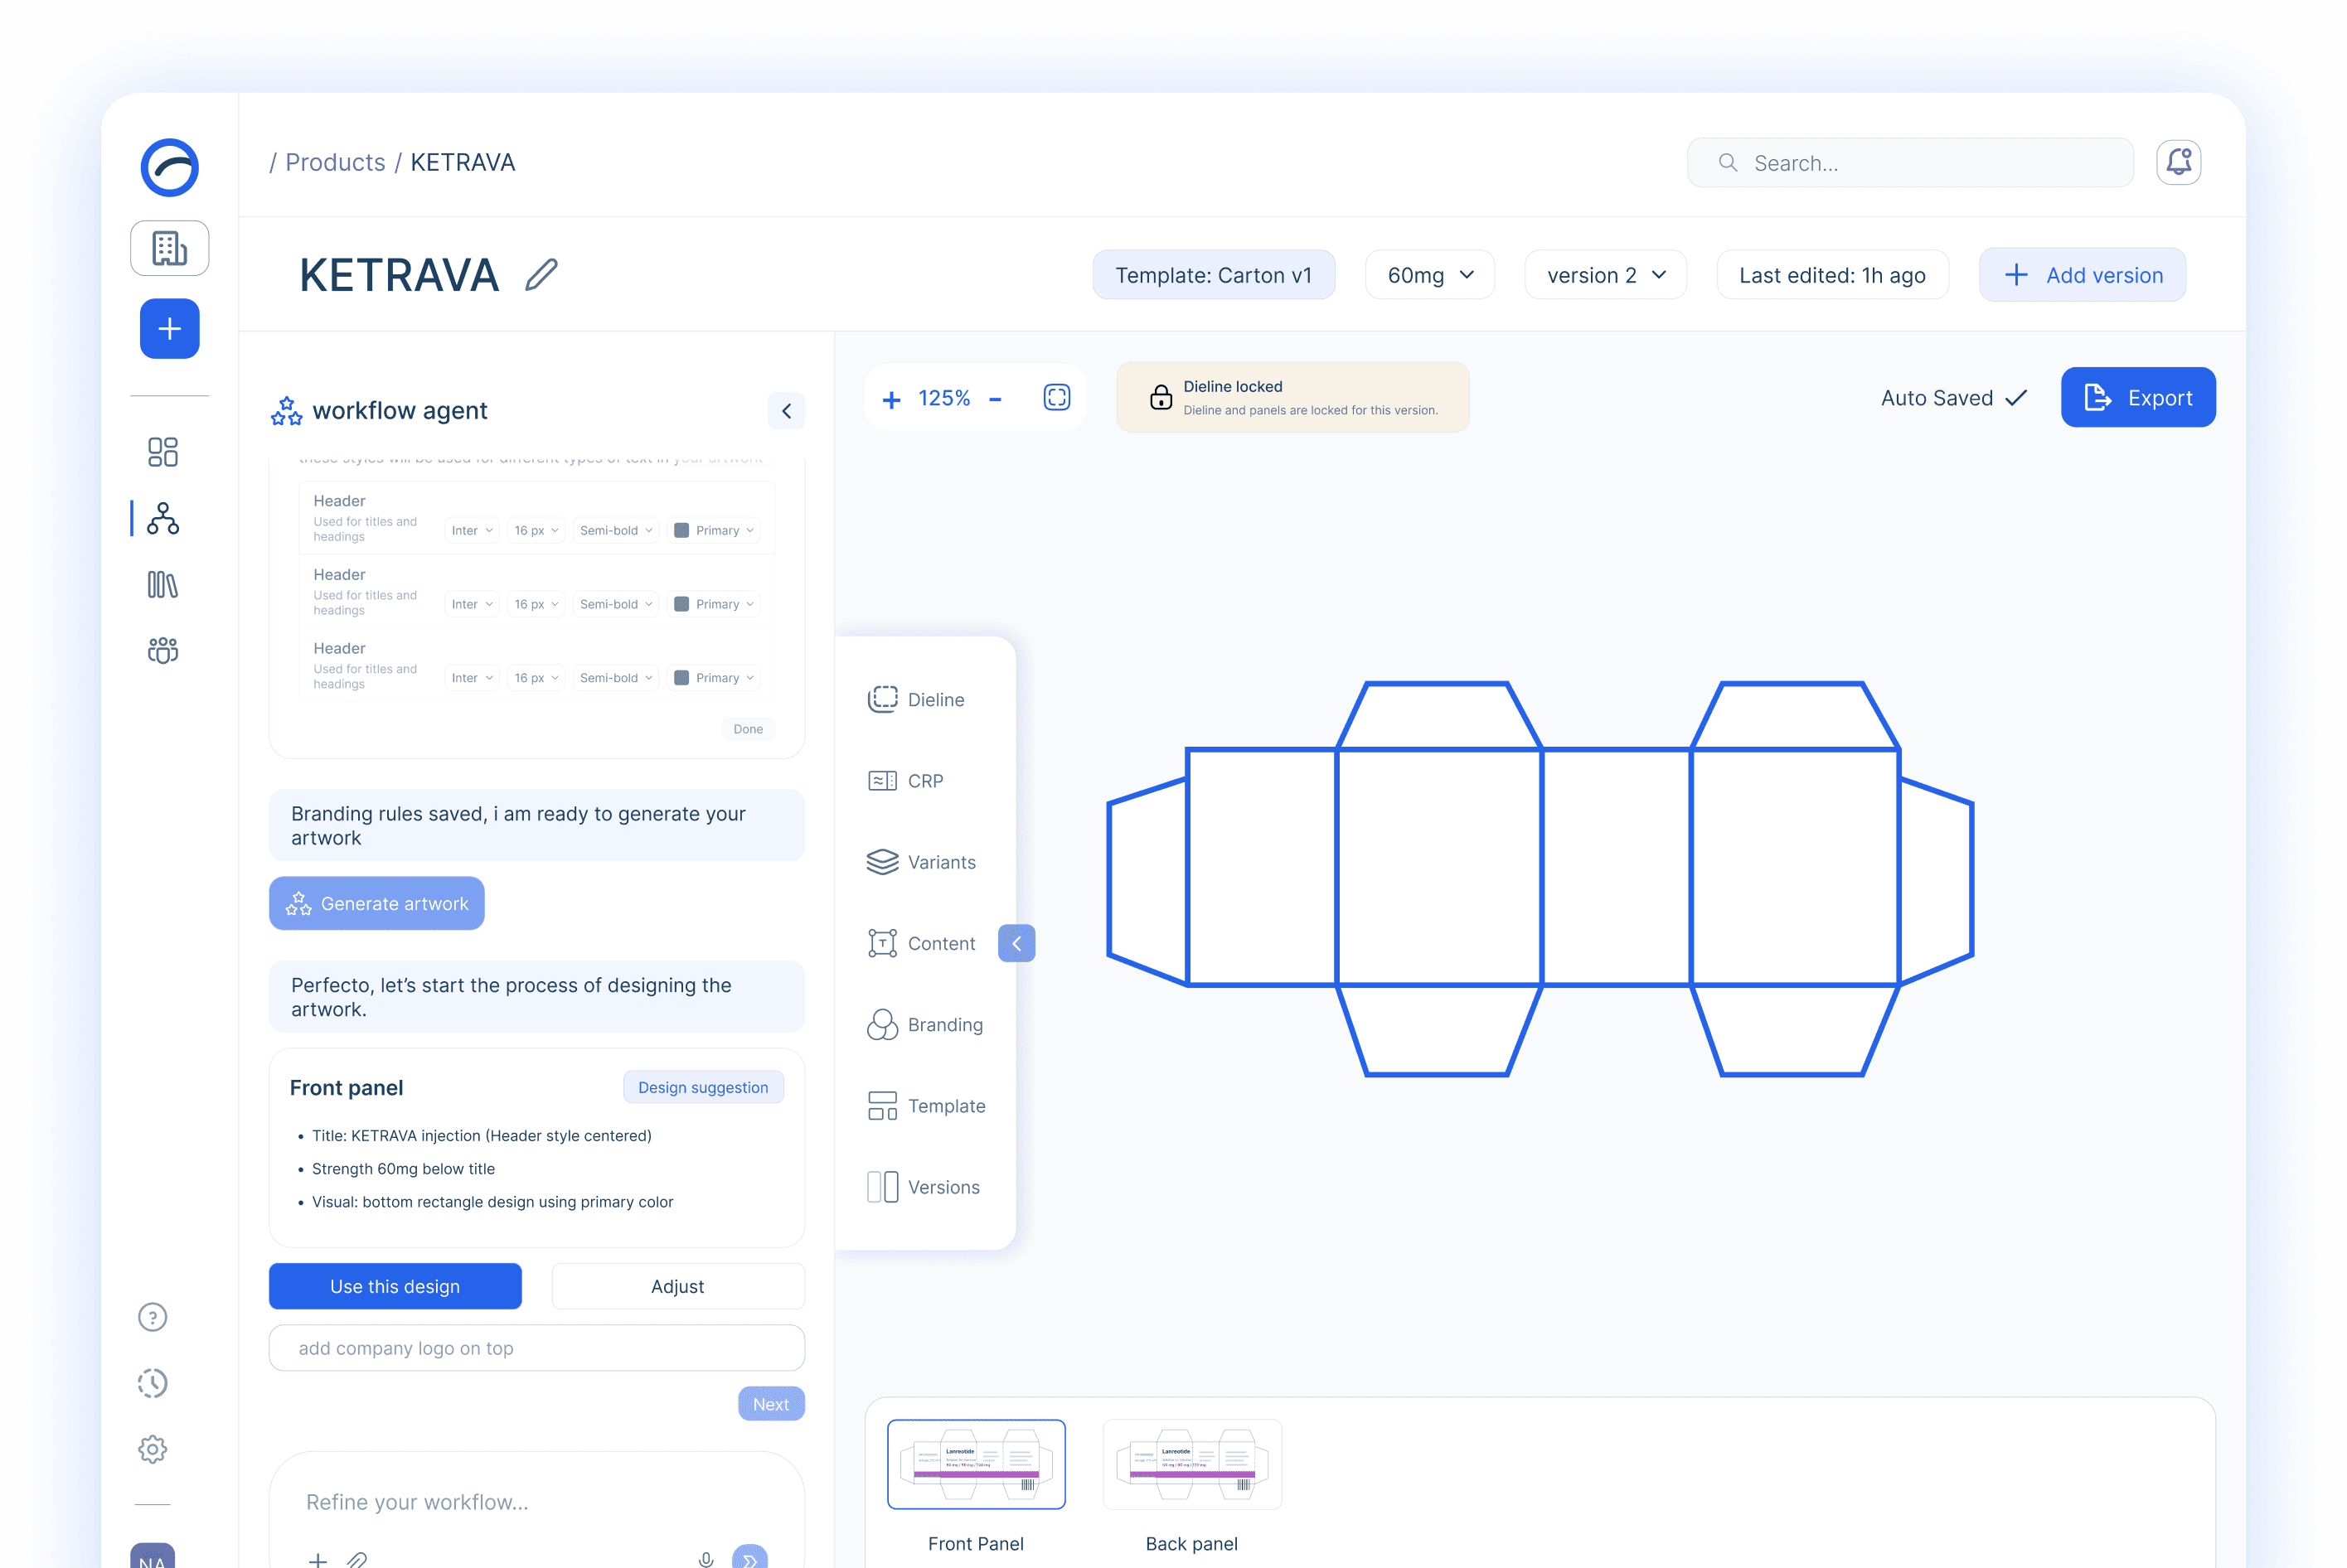Select the Variants tool
Screen dimensions: 2347x1568
(x=921, y=862)
